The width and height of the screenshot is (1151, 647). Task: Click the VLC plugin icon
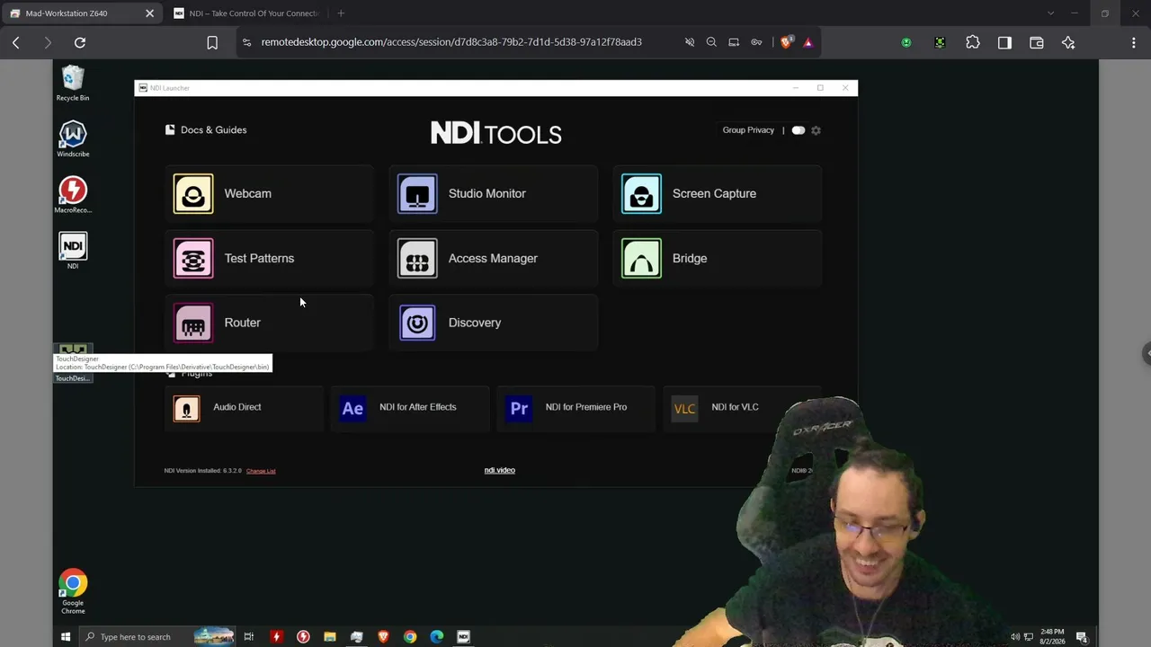684,408
